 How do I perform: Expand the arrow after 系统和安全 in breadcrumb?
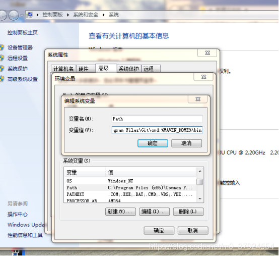[x=104, y=15]
